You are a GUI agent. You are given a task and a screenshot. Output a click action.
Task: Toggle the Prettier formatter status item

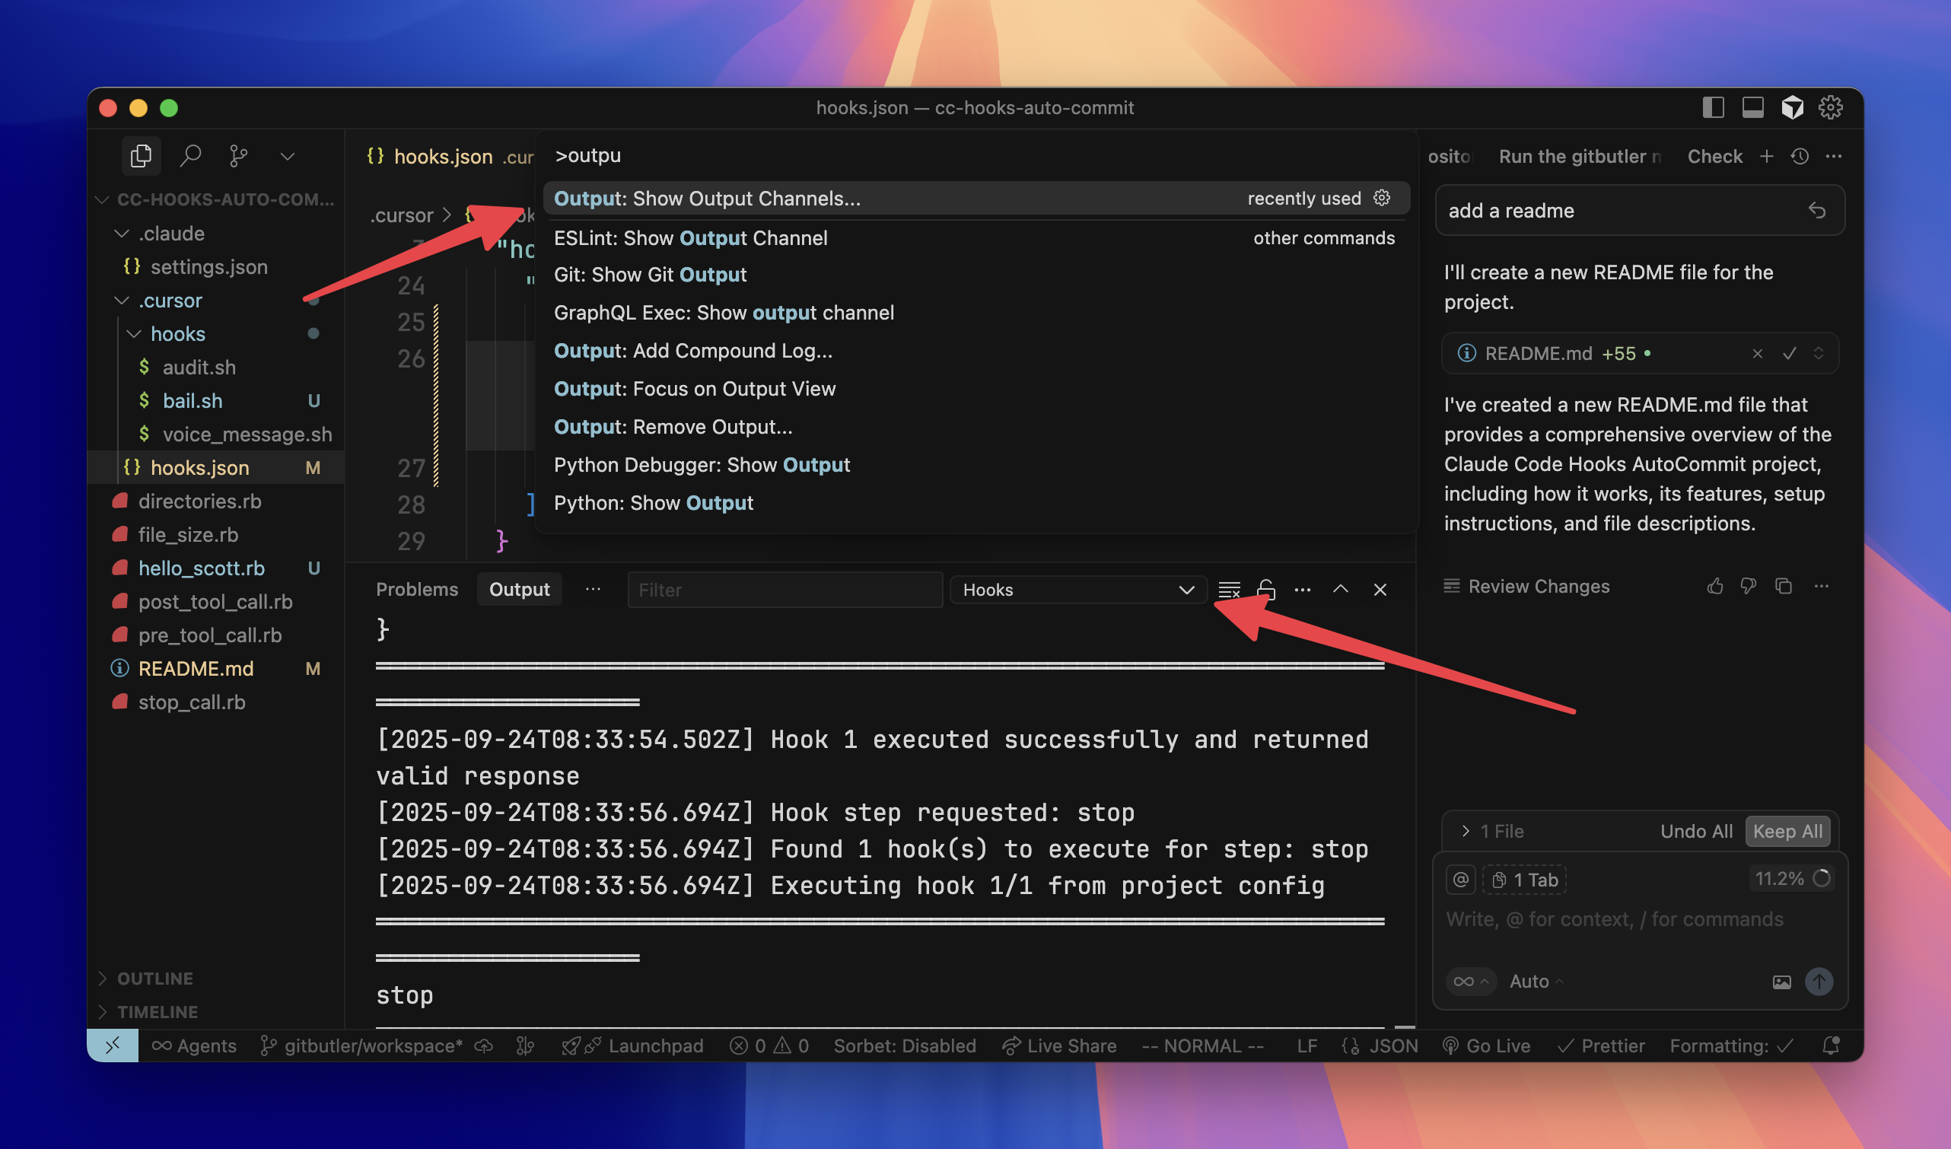click(x=1602, y=1046)
